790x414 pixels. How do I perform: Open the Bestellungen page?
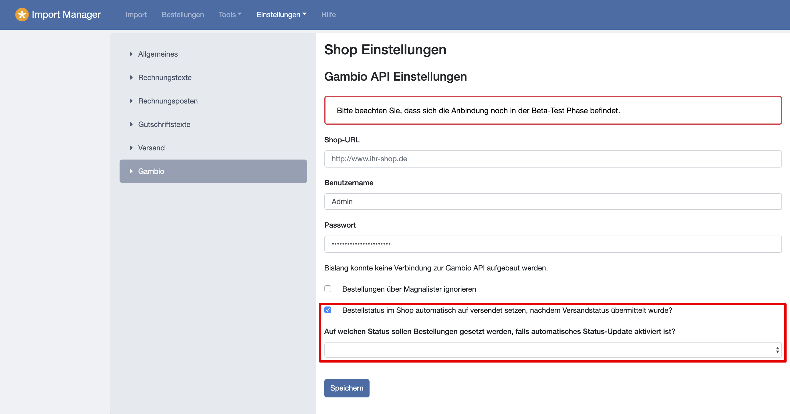pos(182,14)
